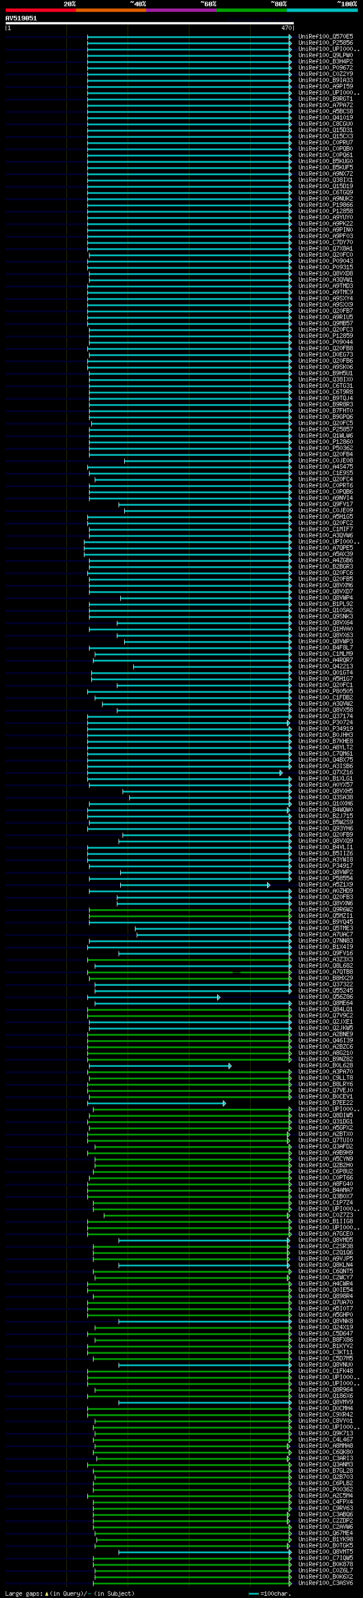The image size is (363, 1598).
Task: Select the AV519051 query sequence label
Action: coord(21,19)
